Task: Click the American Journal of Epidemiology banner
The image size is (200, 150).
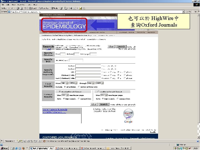Action: (x=64, y=25)
